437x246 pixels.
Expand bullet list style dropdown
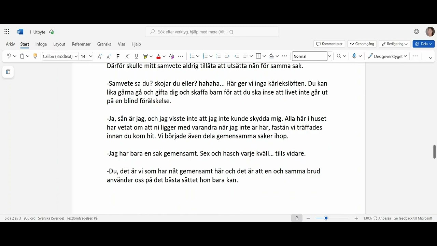[x=198, y=56]
